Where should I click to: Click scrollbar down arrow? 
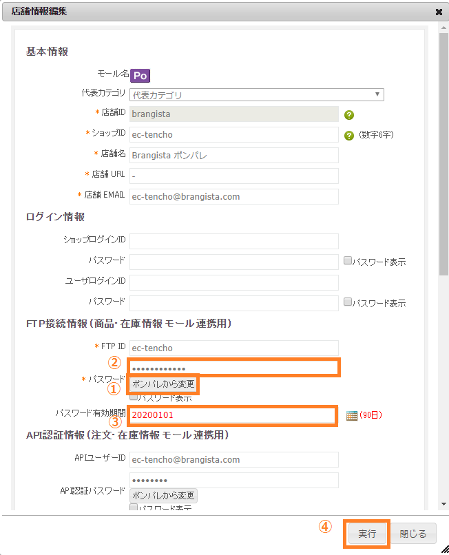click(443, 504)
